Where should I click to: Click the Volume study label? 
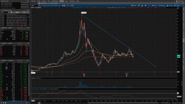point(33,78)
